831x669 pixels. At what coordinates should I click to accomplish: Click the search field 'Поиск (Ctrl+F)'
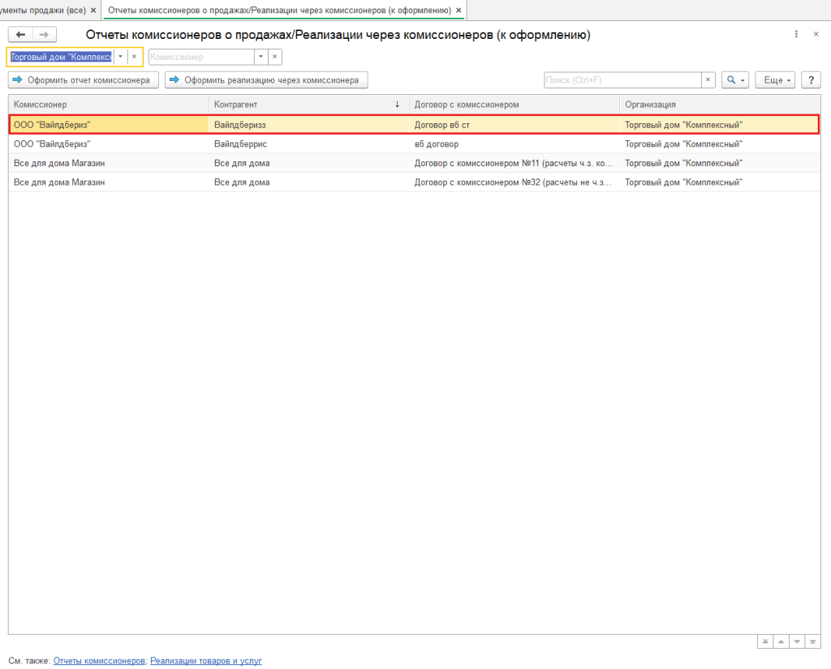(622, 80)
